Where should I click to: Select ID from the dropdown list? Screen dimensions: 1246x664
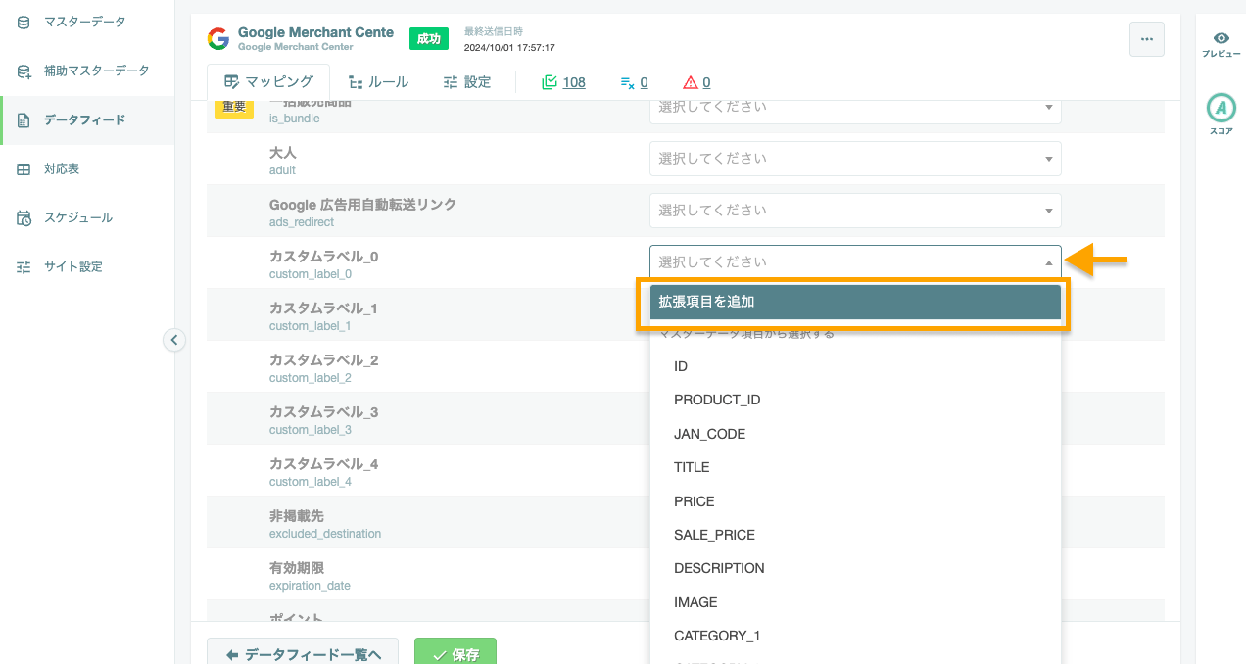pos(855,366)
